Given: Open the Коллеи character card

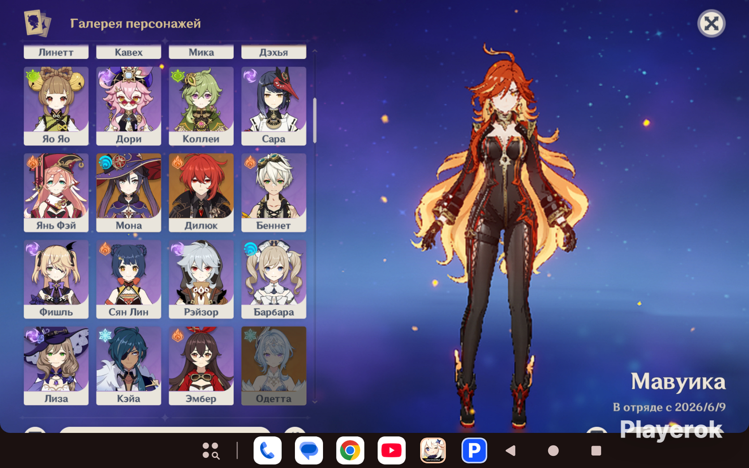Looking at the screenshot, I should tap(201, 106).
